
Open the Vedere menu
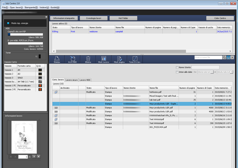click(x=44, y=7)
